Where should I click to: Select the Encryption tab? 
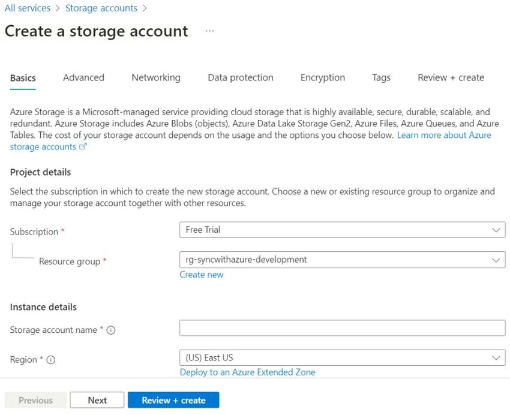[x=323, y=77]
